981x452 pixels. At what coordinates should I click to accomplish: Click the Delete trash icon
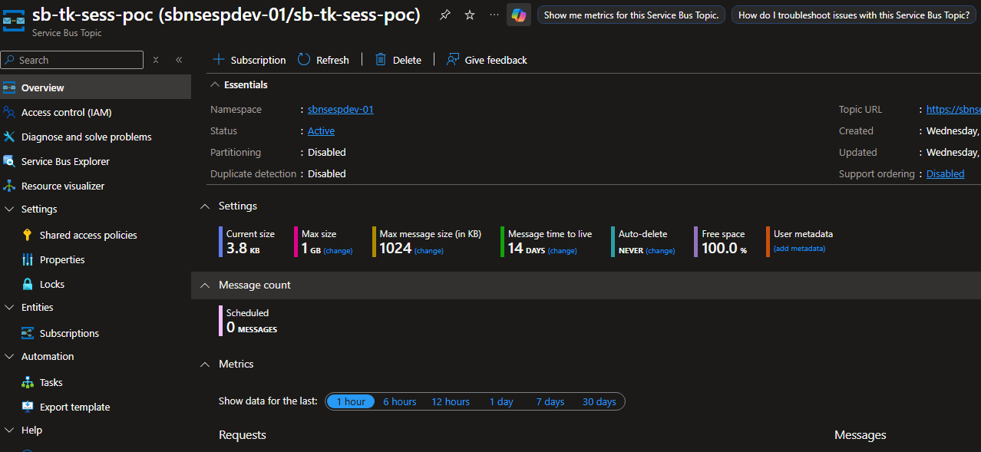(x=381, y=60)
